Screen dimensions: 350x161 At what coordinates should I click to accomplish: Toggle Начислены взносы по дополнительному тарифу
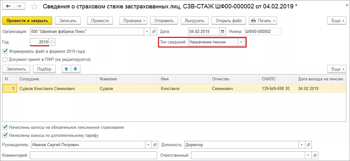tap(5, 135)
